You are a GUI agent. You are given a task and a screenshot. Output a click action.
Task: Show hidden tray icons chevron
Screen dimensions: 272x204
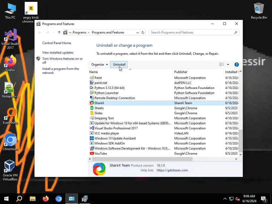click(225, 199)
